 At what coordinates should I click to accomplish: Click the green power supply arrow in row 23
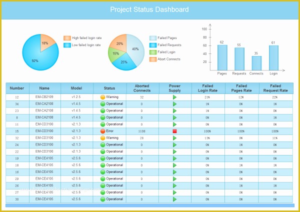point(174,111)
